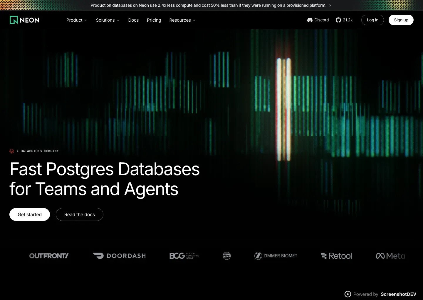This screenshot has height=300, width=423.
Task: Click the Log in button
Action: tap(372, 20)
